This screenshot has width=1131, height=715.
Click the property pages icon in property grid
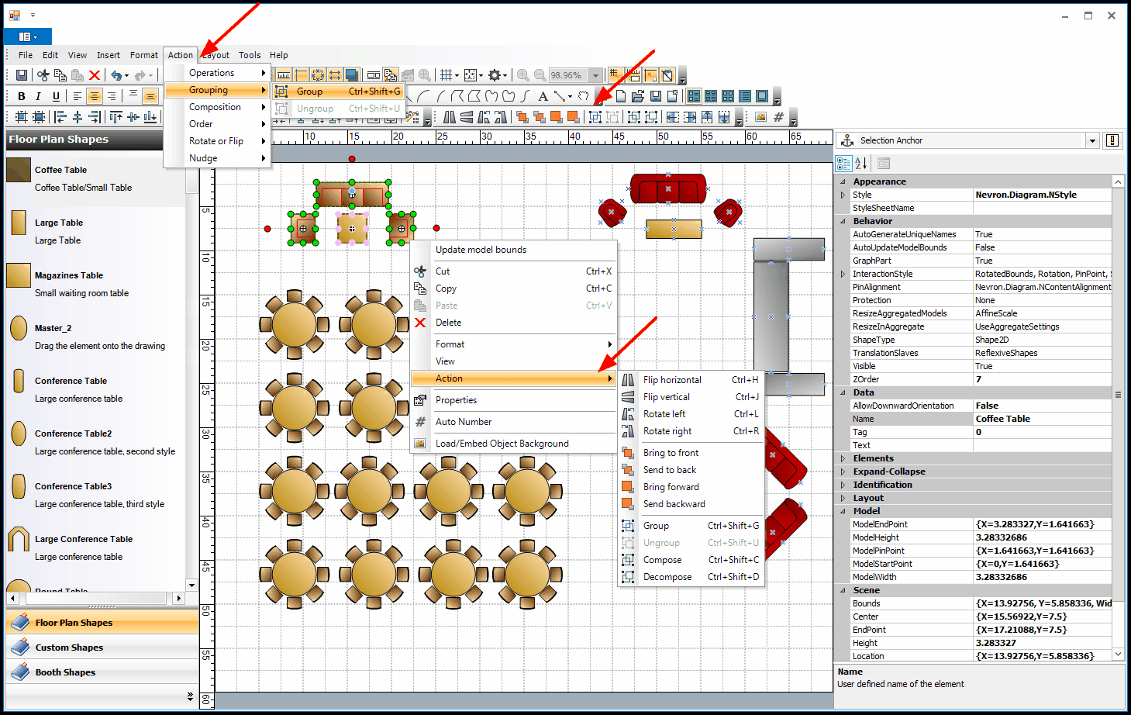pyautogui.click(x=884, y=163)
